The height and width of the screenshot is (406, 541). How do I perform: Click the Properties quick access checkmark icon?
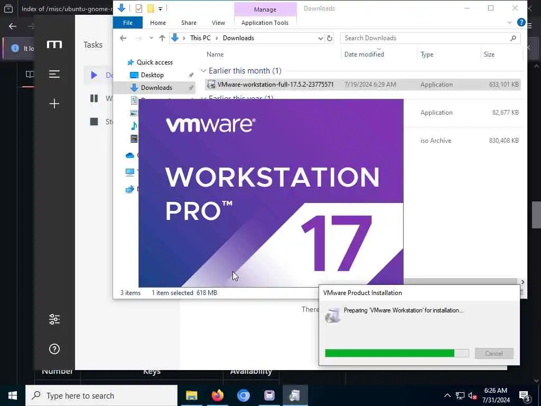[139, 8]
